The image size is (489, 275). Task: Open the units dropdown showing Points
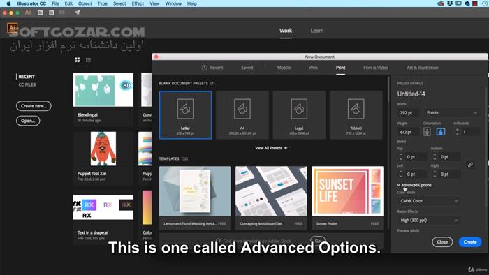pos(451,113)
